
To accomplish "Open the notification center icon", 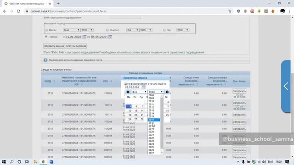I will coord(287,162).
